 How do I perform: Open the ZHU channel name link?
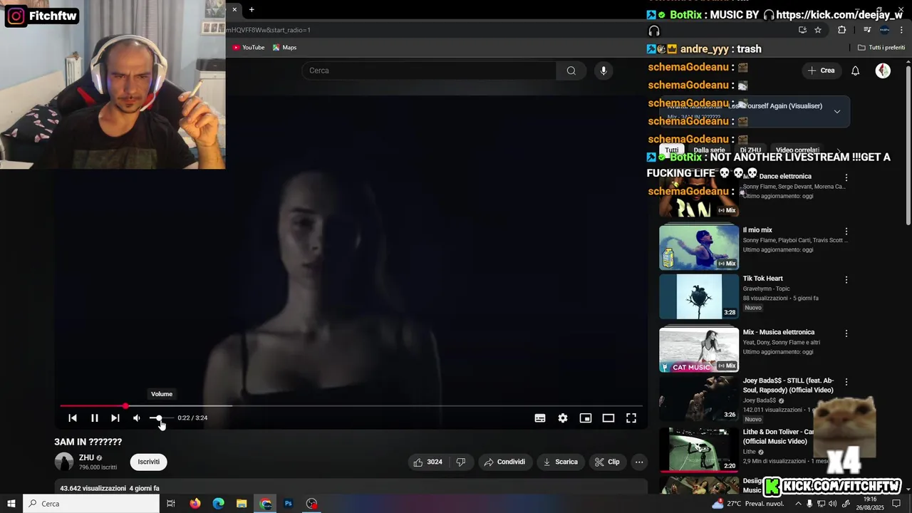(x=86, y=457)
